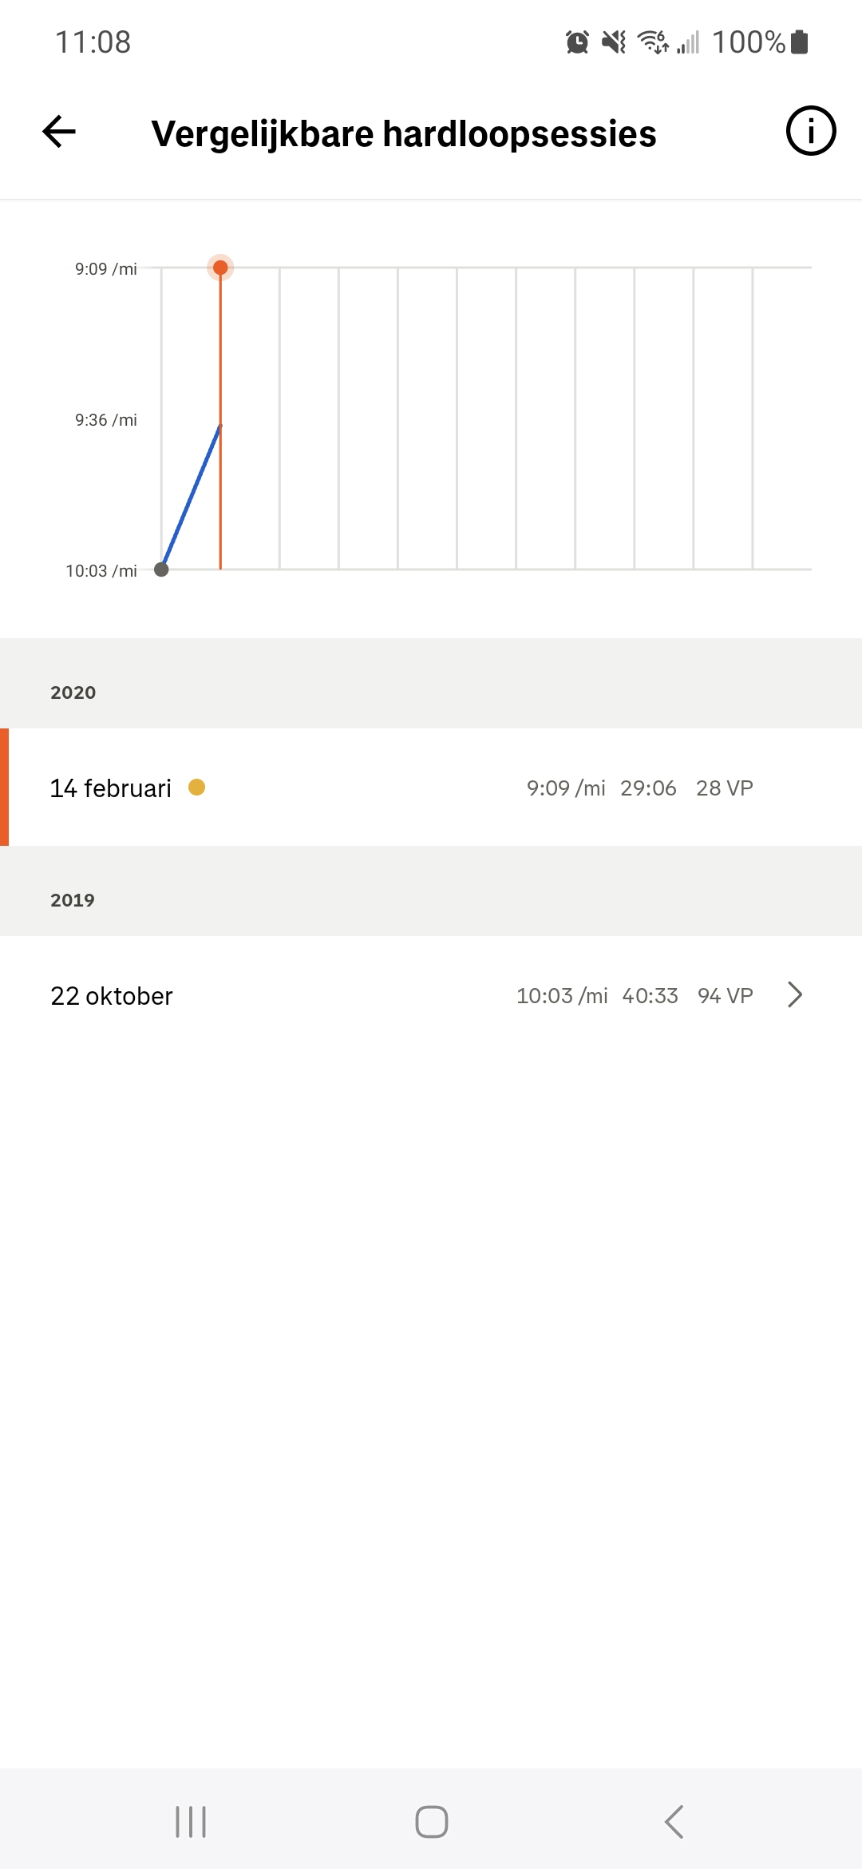This screenshot has height=1869, width=862.
Task: Open Android recent apps button
Action: pos(191,1822)
